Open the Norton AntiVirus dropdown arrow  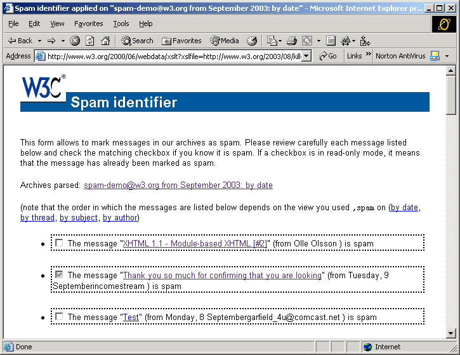447,56
